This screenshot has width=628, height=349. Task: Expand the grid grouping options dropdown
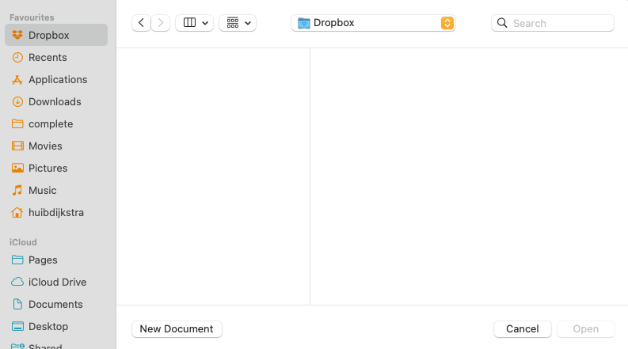[x=238, y=23]
